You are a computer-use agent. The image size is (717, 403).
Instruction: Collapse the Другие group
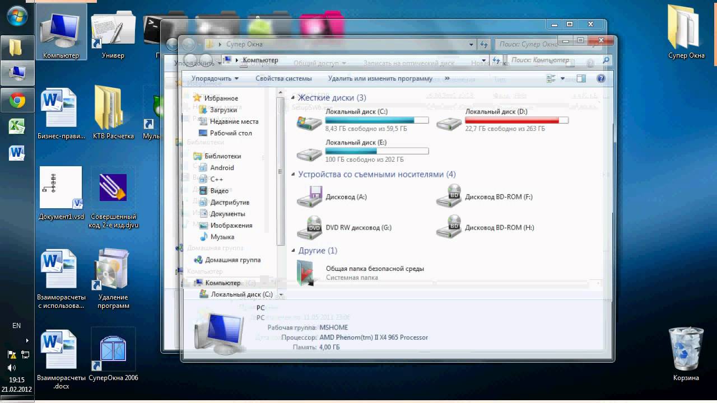pyautogui.click(x=293, y=251)
